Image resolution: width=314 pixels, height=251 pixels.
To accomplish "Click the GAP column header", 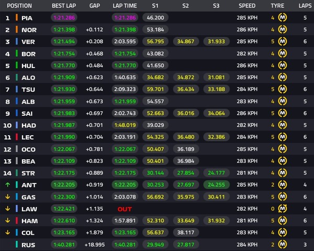I will point(95,6).
